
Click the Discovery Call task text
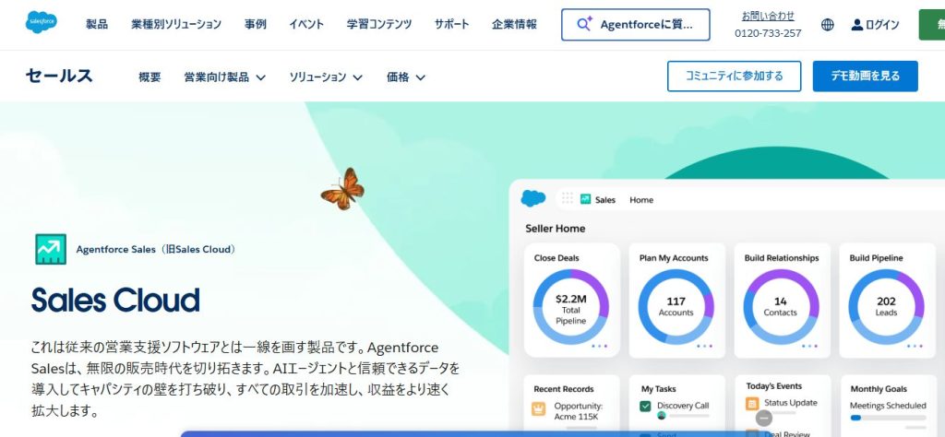pos(683,406)
